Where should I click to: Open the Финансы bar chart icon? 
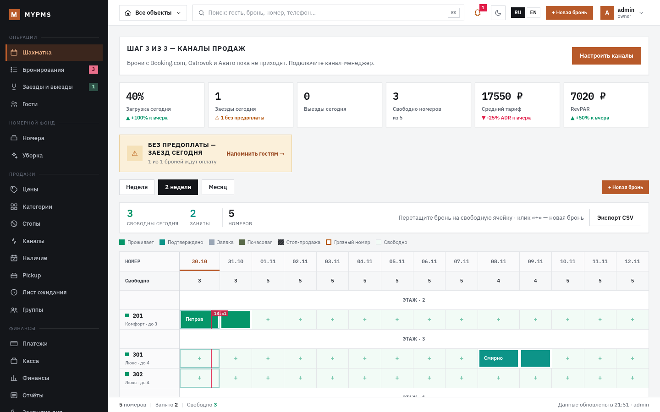click(x=14, y=378)
